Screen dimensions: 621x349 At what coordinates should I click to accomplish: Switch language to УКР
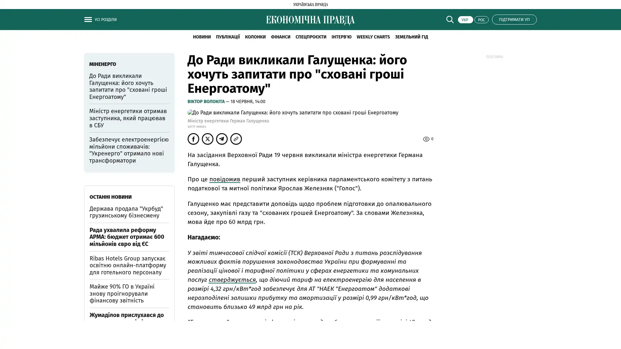[465, 20]
